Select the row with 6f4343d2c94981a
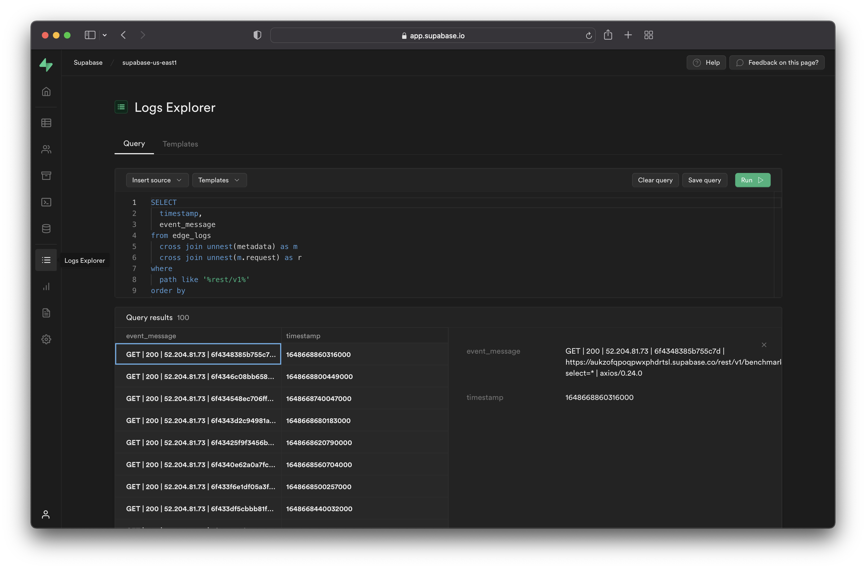This screenshot has height=569, width=866. click(x=198, y=421)
